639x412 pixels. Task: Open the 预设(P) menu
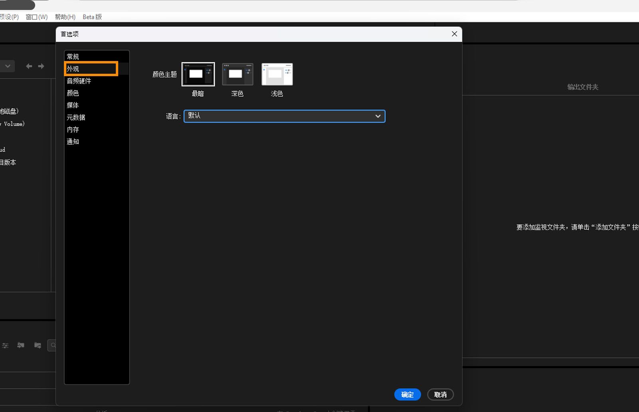(9, 17)
